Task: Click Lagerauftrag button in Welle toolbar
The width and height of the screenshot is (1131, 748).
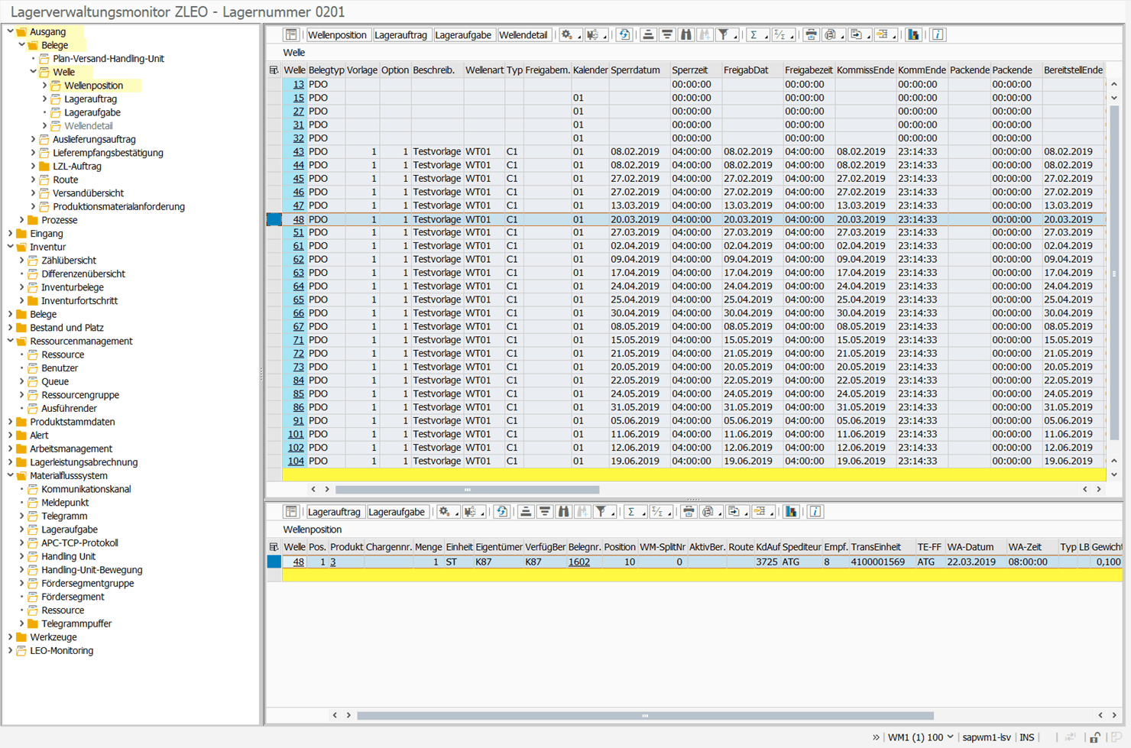Action: click(401, 35)
